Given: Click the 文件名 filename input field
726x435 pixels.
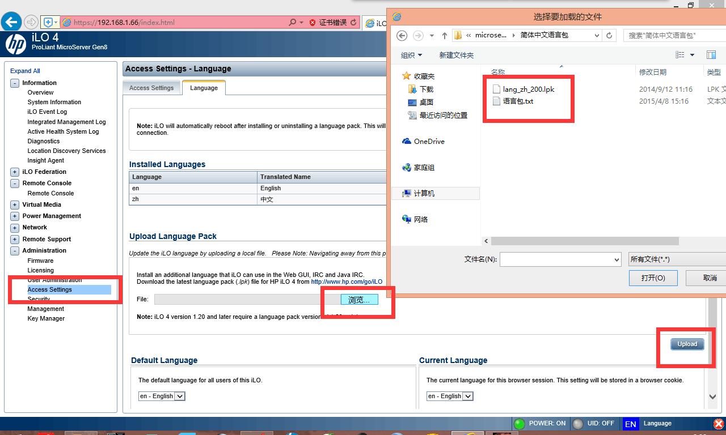Looking at the screenshot, I should click(x=560, y=259).
